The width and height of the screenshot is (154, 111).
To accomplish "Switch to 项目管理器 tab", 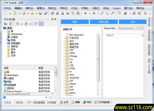I will [39, 103].
